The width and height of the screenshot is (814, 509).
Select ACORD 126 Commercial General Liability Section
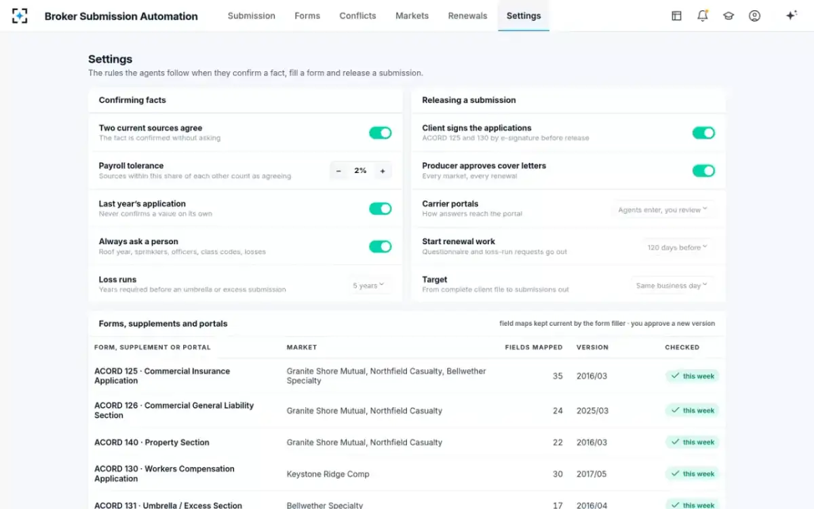click(174, 410)
